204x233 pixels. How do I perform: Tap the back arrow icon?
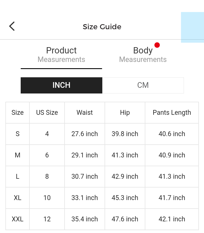[x=12, y=26]
